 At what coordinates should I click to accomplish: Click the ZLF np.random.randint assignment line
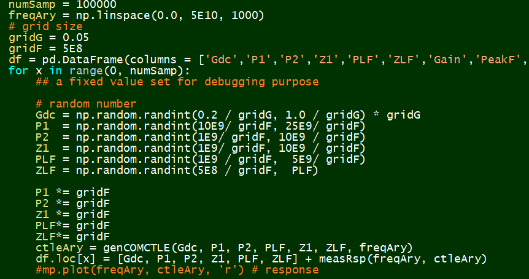tap(177, 170)
